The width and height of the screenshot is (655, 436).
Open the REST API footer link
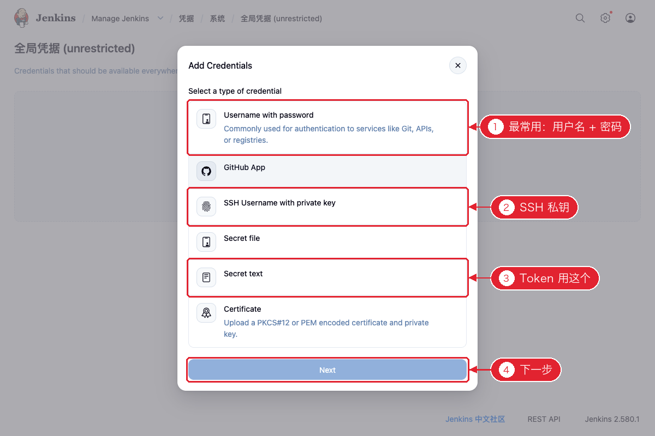544,419
